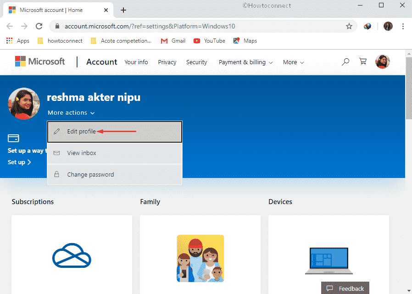The image size is (412, 294).
Task: Click the Microsoft logo
Action: tap(40, 61)
